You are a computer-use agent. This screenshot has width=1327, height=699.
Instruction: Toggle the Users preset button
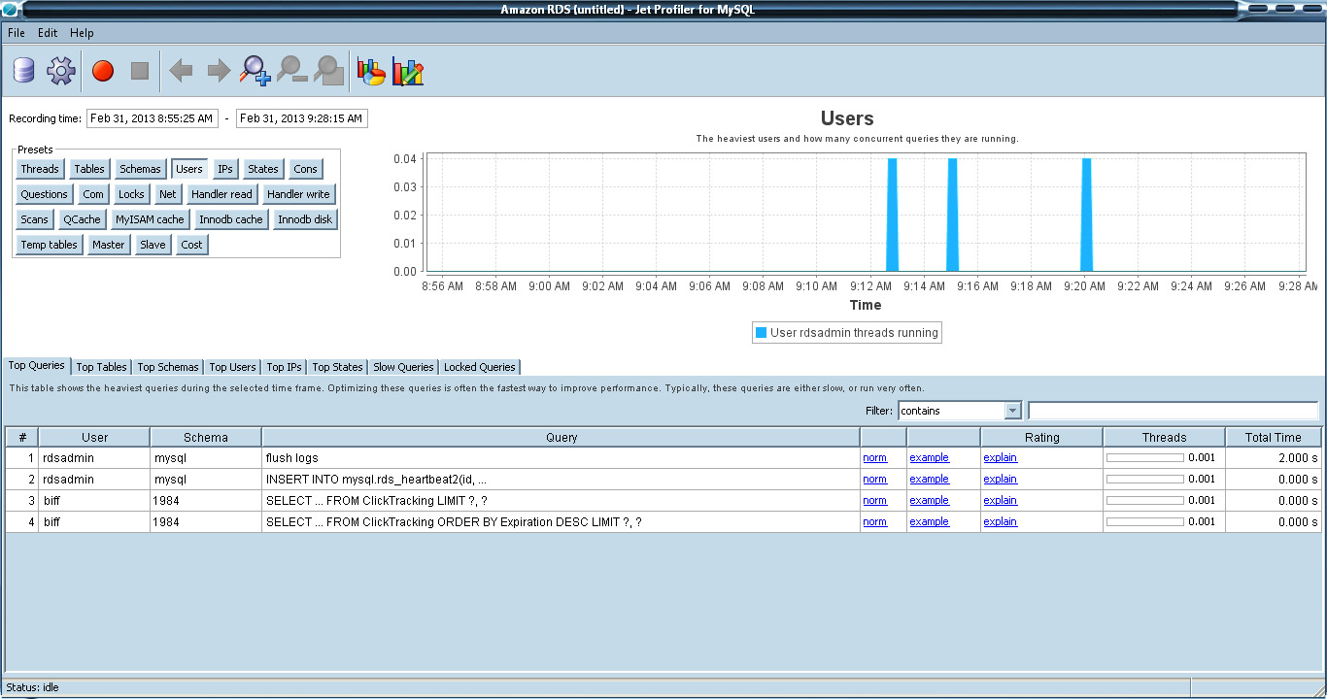coord(189,169)
